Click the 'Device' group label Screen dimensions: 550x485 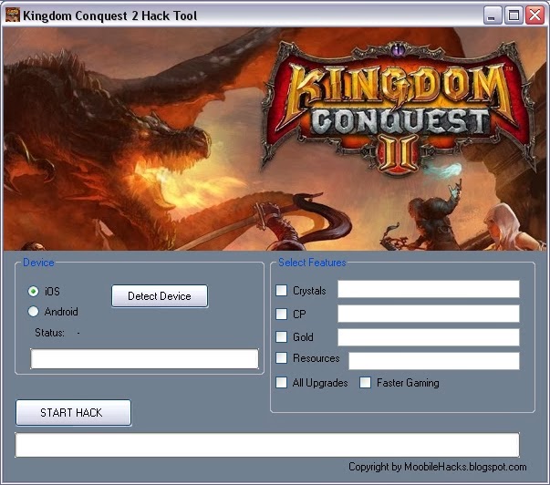(38, 263)
